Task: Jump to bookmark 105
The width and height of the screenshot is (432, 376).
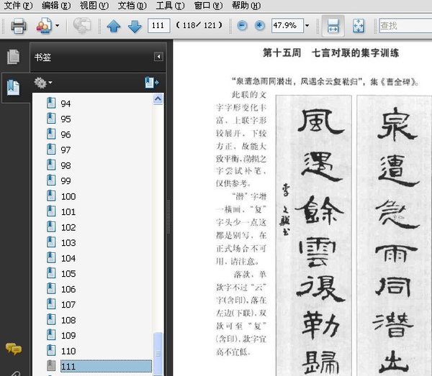Action: pos(68,273)
